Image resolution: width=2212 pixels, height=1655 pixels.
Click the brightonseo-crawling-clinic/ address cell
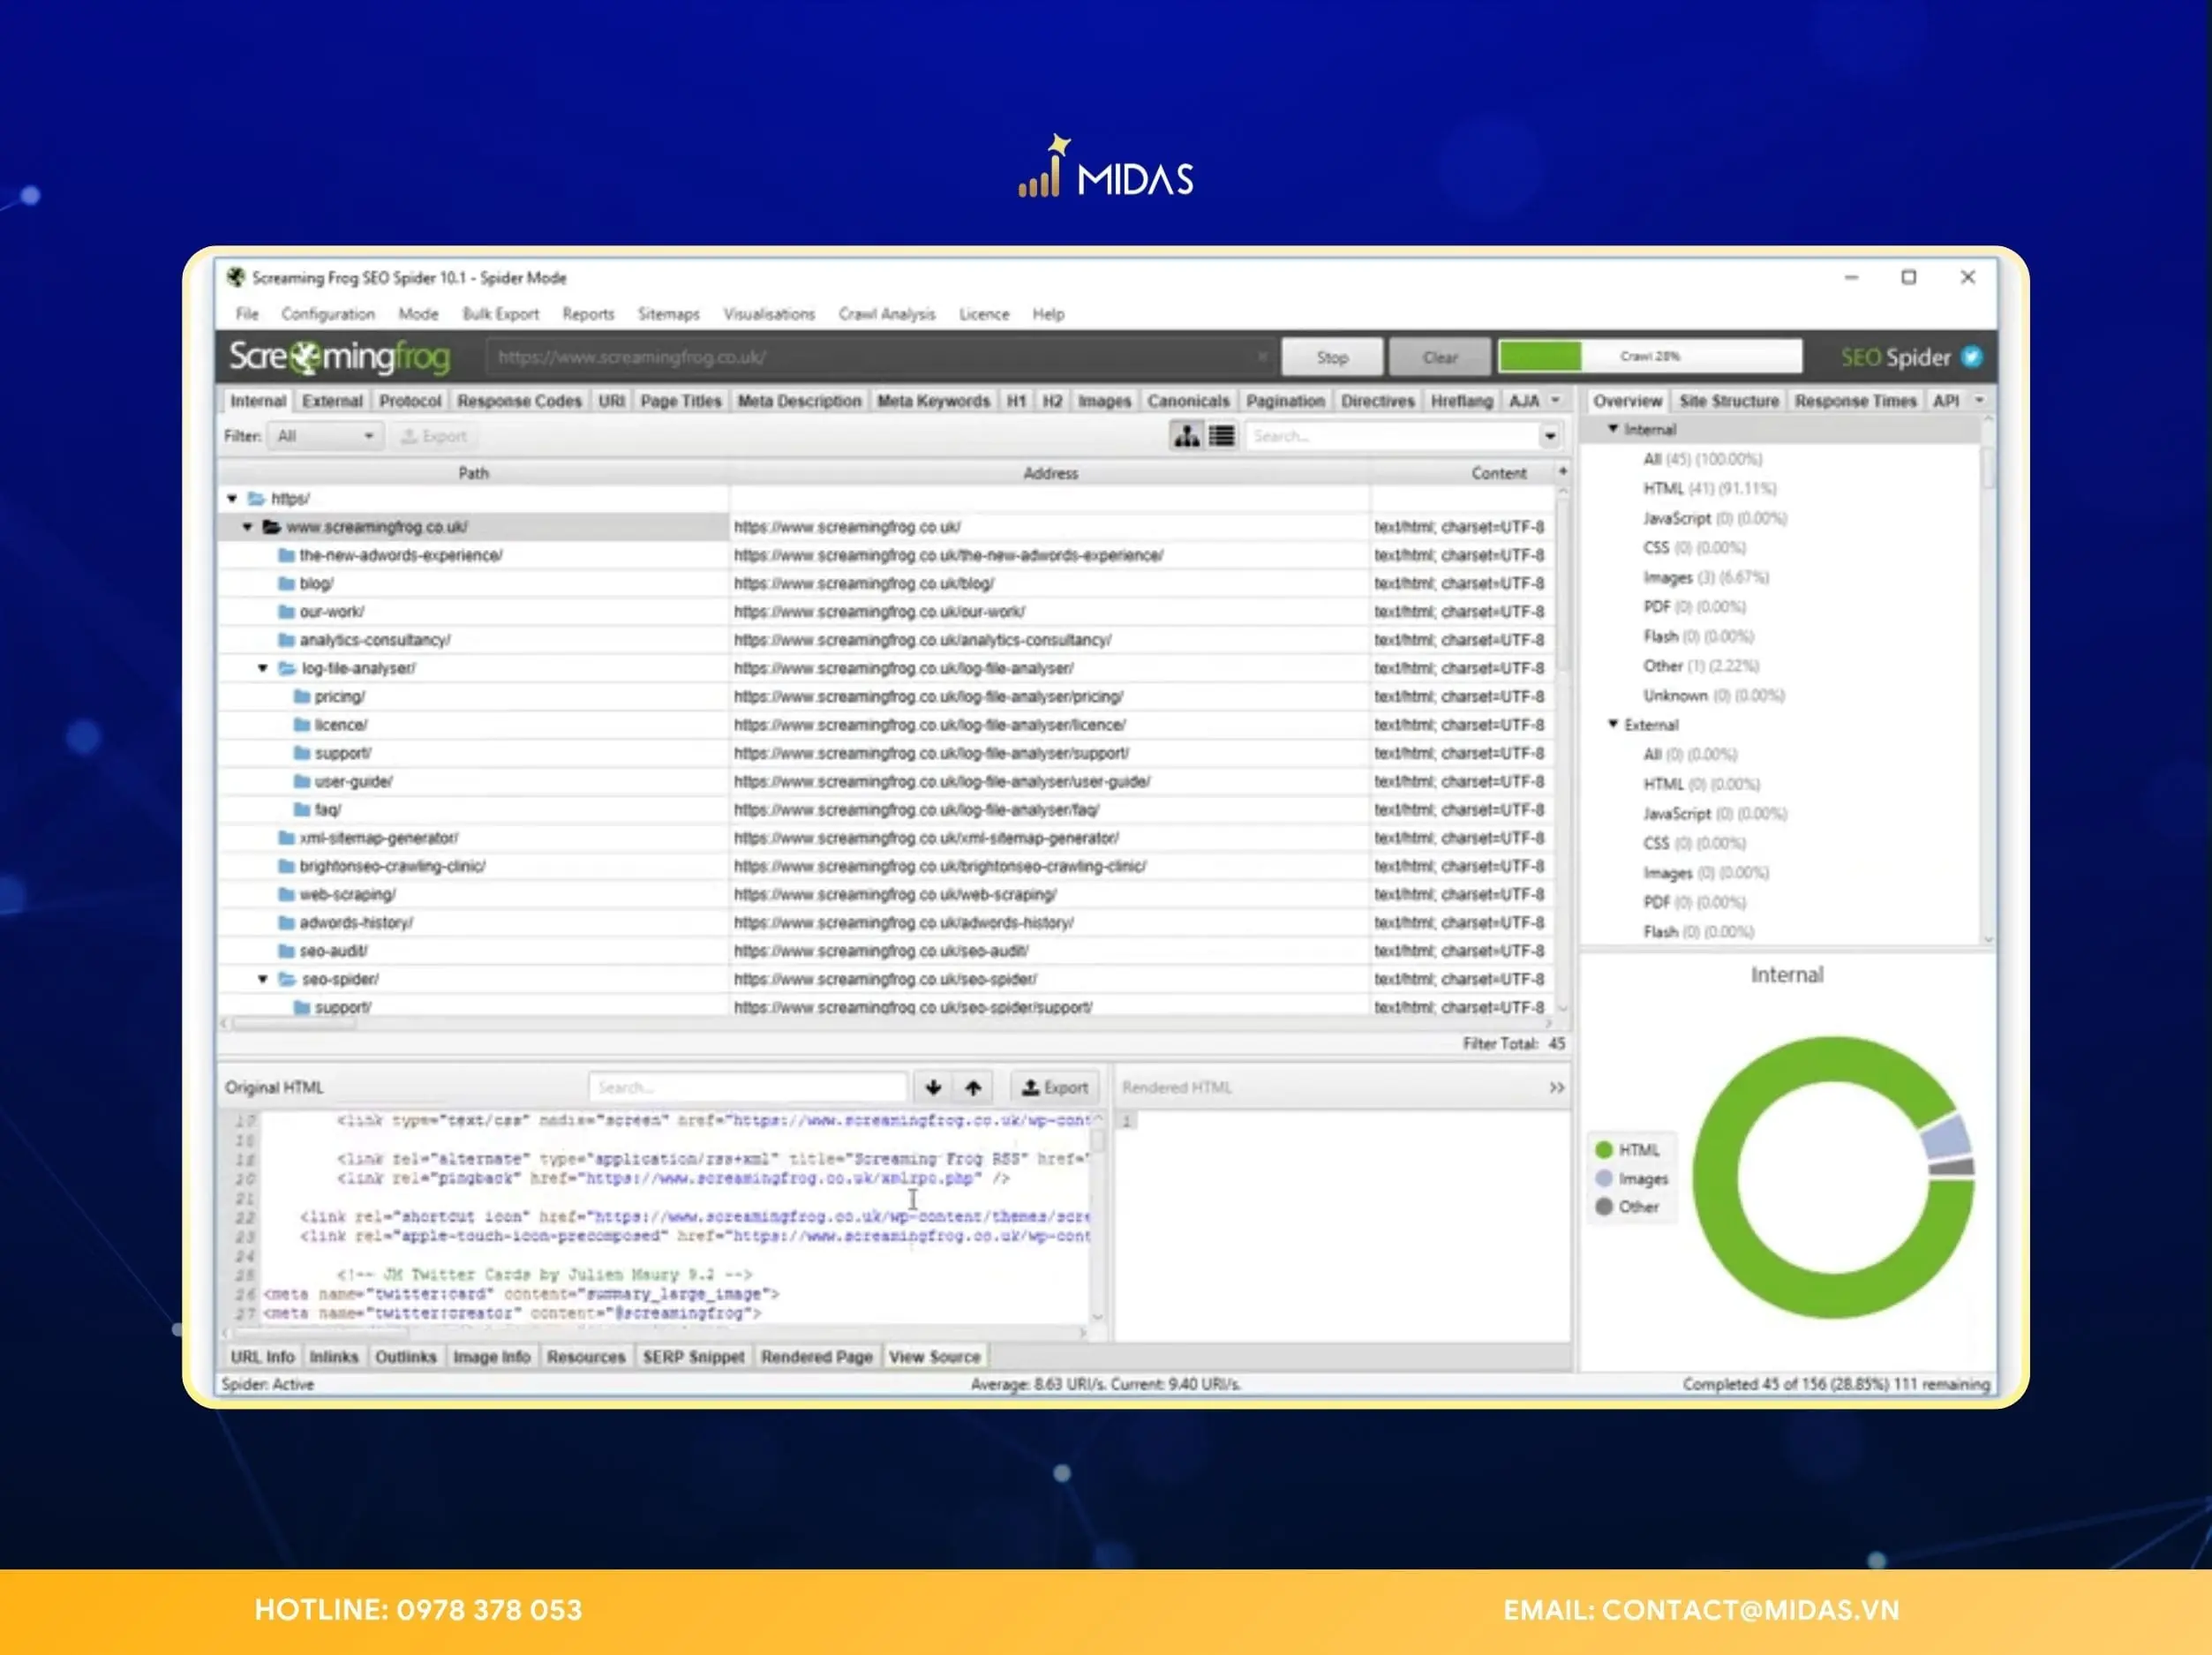(x=1049, y=866)
